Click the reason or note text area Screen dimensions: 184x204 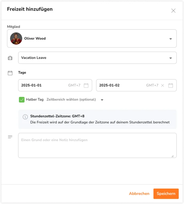click(97, 146)
